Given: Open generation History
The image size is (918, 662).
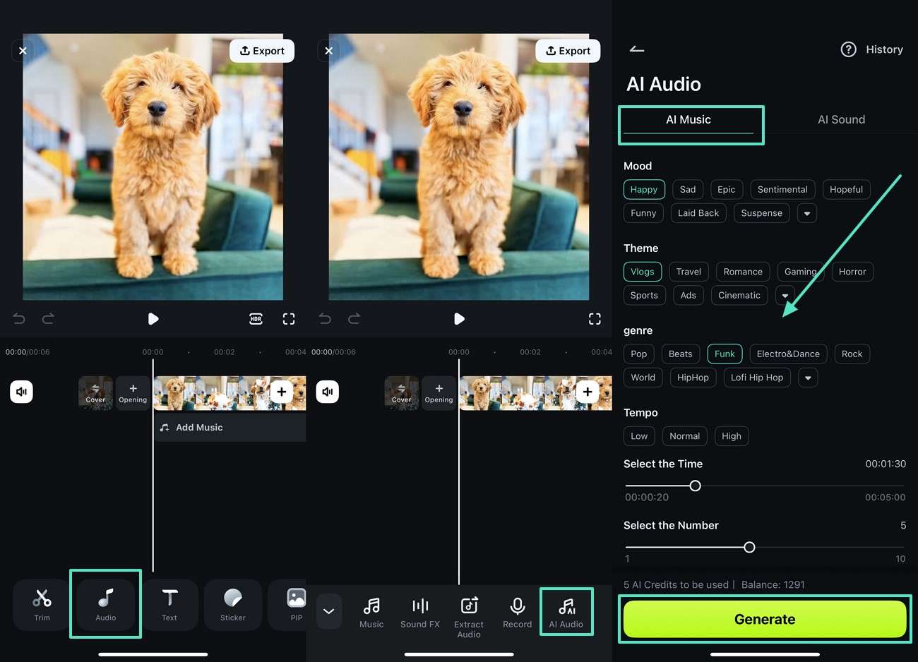Looking at the screenshot, I should [x=884, y=49].
